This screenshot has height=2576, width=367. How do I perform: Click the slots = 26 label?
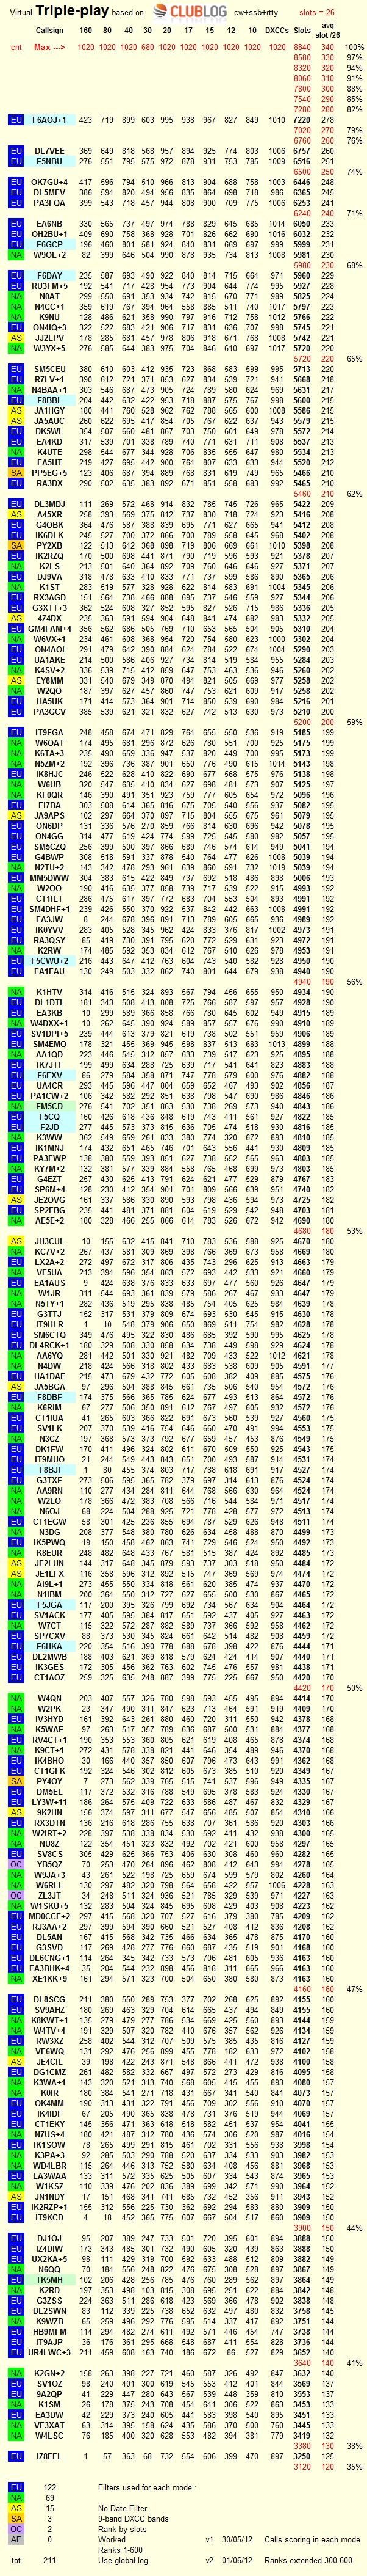coord(316,13)
